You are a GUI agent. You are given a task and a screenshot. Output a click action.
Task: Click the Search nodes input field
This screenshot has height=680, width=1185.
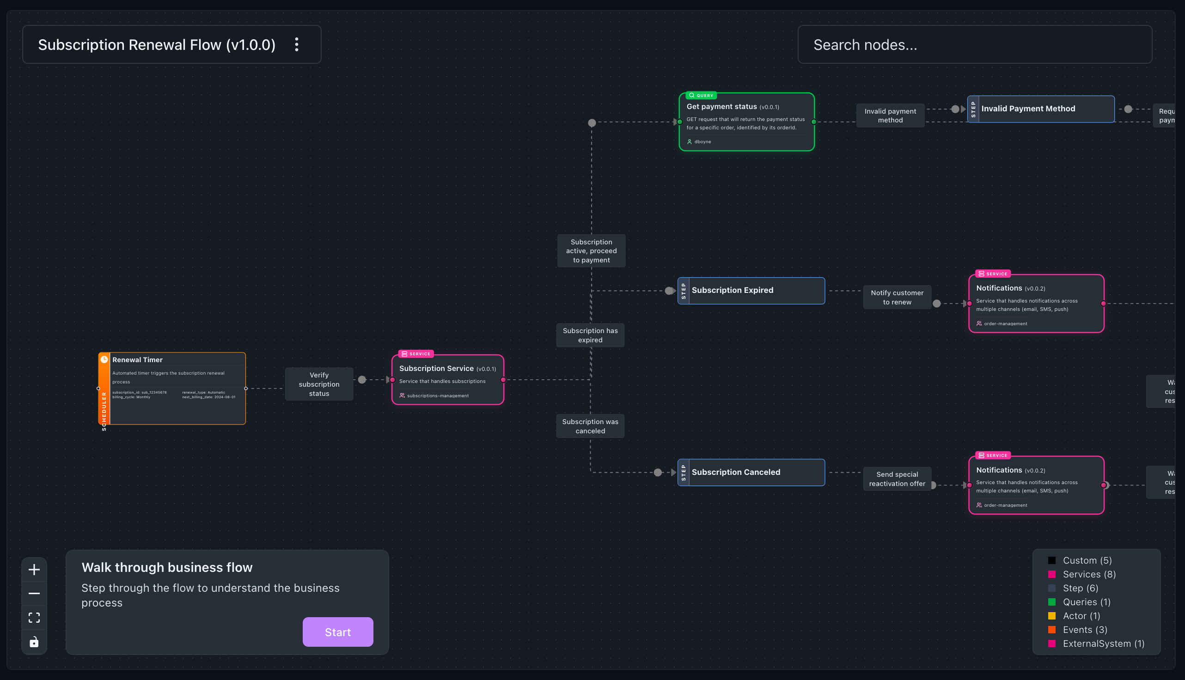975,44
